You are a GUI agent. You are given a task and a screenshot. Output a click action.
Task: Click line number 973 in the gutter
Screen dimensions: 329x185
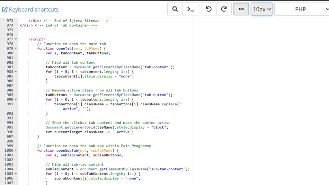click(10, 21)
